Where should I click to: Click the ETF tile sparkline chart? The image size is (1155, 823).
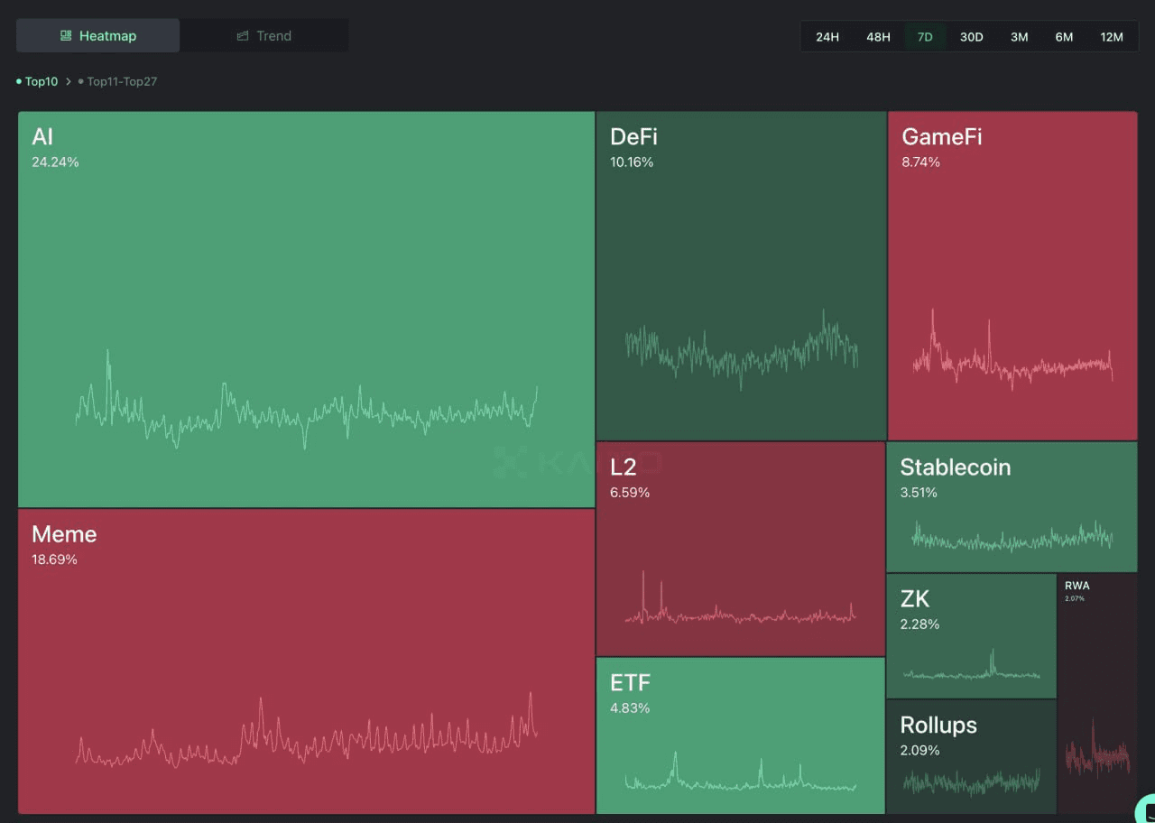click(x=740, y=772)
